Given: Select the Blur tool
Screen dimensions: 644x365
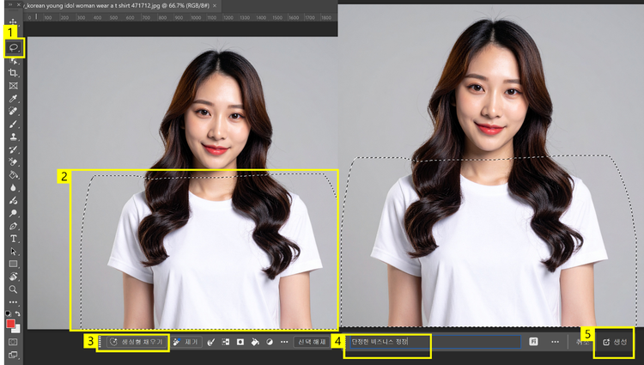Looking at the screenshot, I should coord(13,187).
